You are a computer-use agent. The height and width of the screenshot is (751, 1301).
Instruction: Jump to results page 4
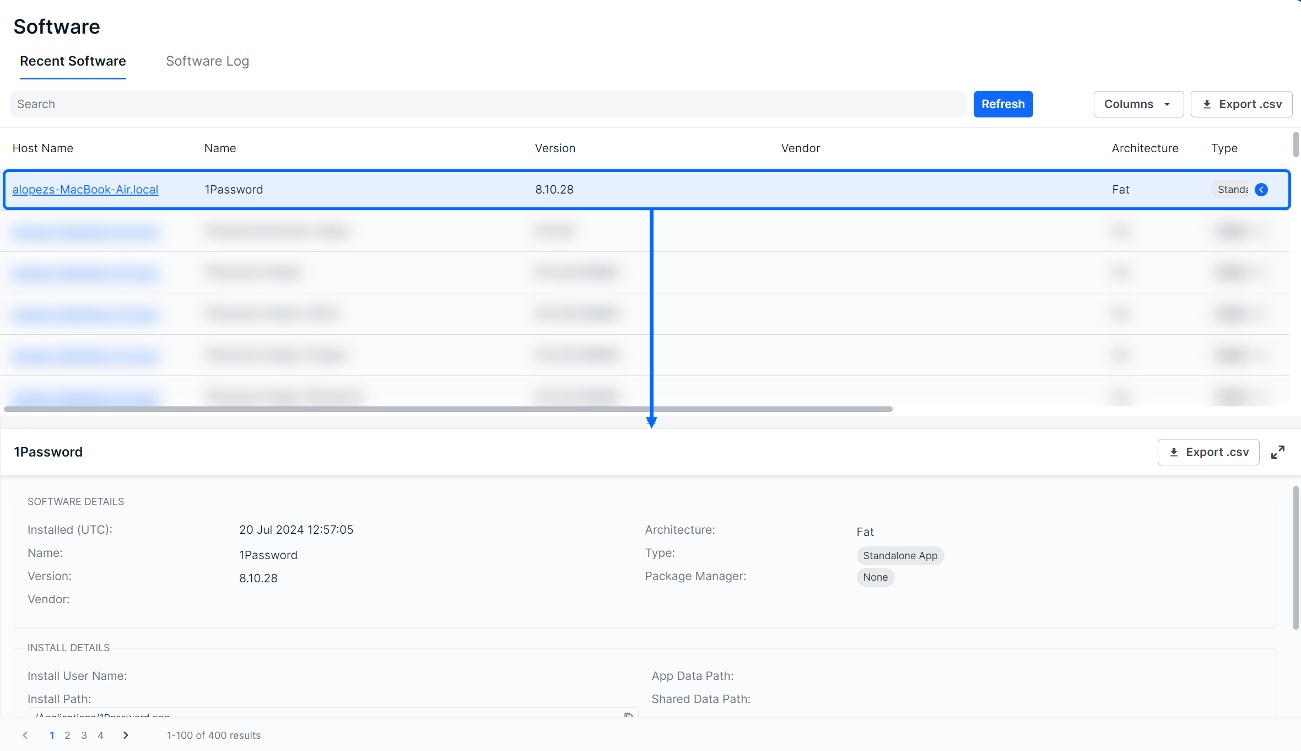click(100, 735)
